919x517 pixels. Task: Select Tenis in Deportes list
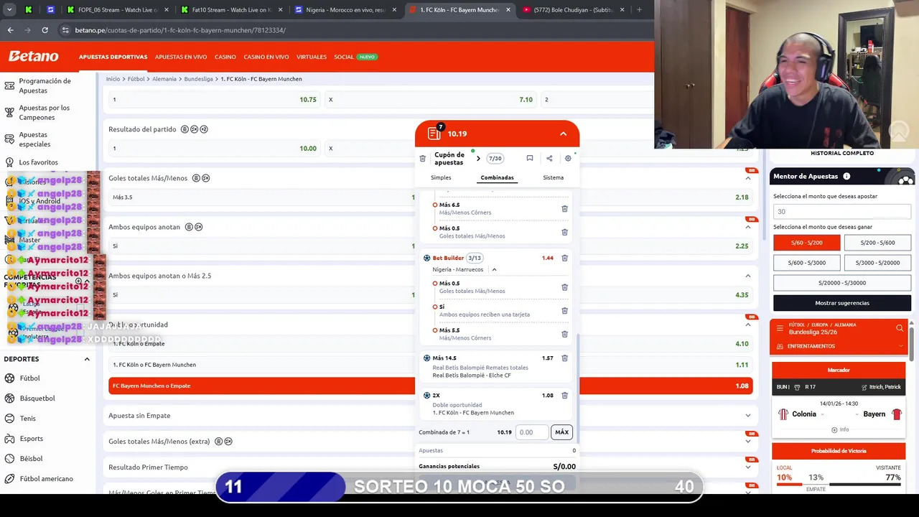tap(28, 419)
